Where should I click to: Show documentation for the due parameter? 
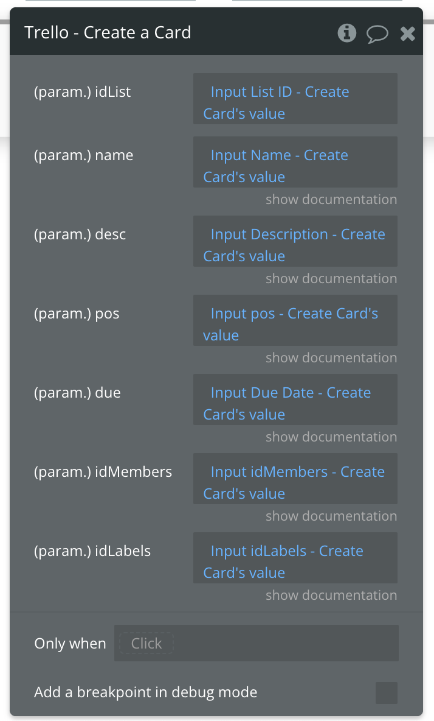pyautogui.click(x=331, y=437)
